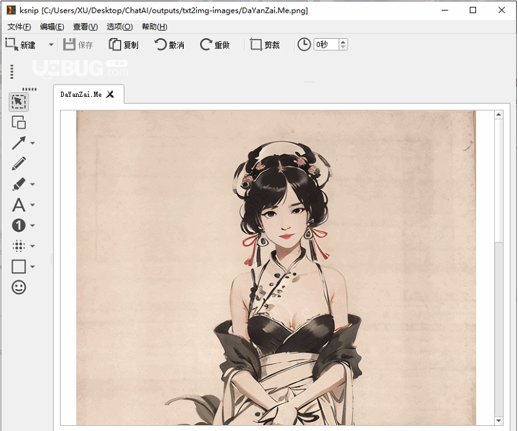Select the Select/Move tool

(x=19, y=102)
